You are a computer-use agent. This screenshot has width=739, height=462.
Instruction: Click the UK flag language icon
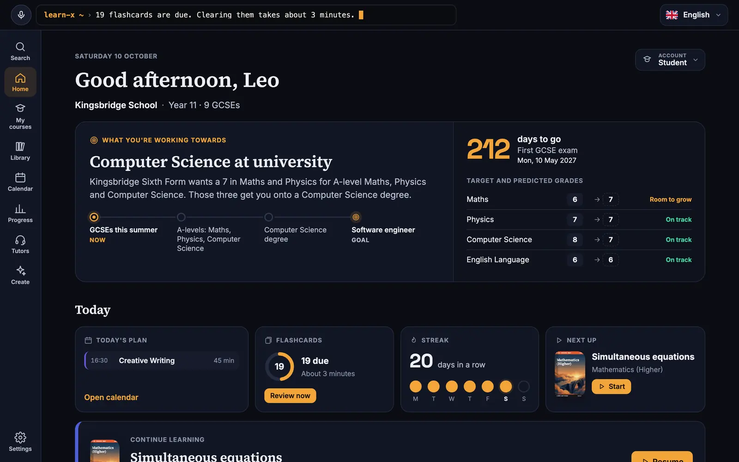tap(672, 15)
